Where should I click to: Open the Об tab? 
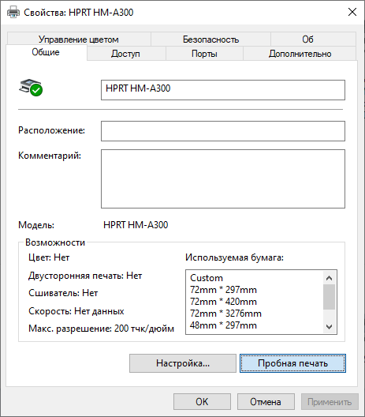[x=313, y=39]
